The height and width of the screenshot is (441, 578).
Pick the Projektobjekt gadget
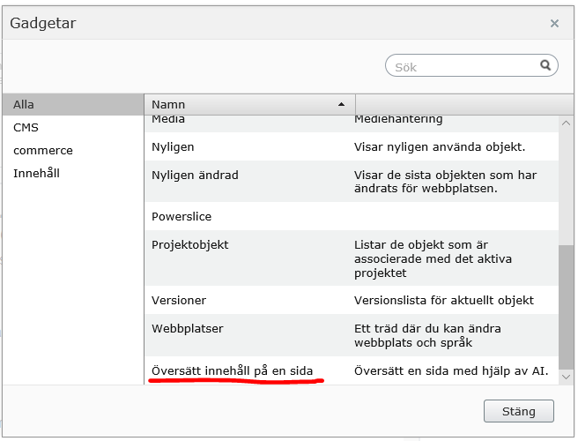pyautogui.click(x=190, y=243)
